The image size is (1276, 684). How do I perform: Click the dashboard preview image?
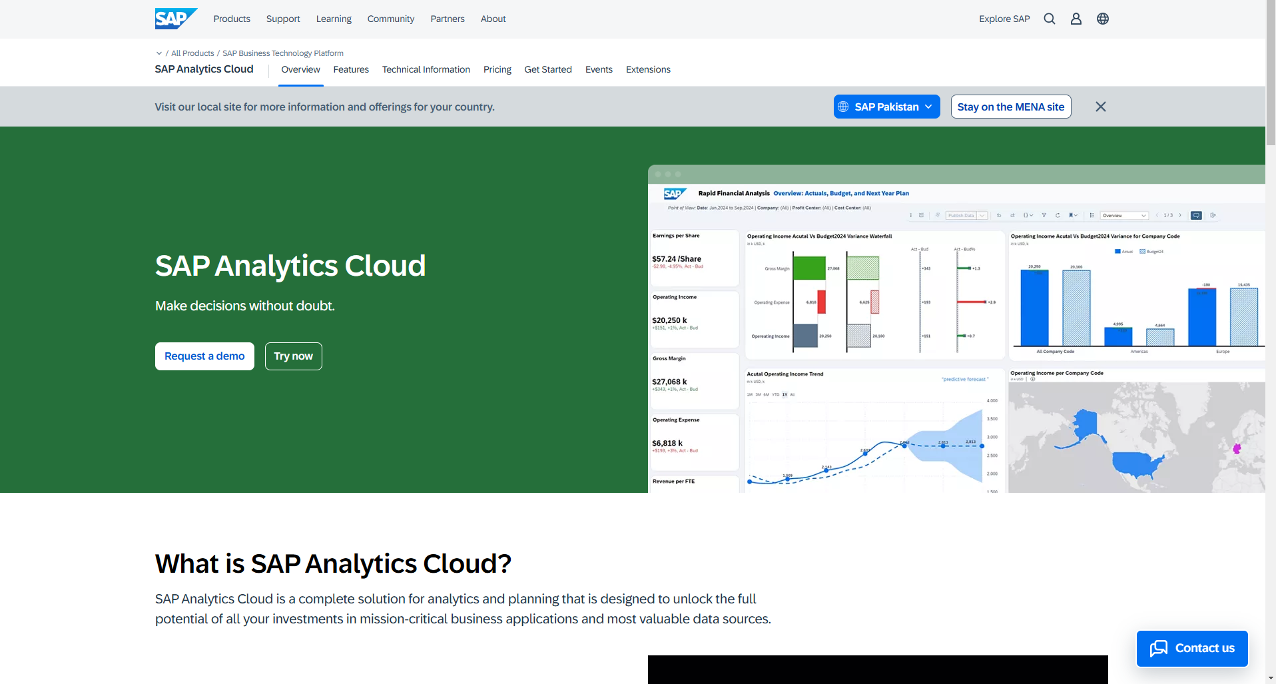pyautogui.click(x=956, y=333)
